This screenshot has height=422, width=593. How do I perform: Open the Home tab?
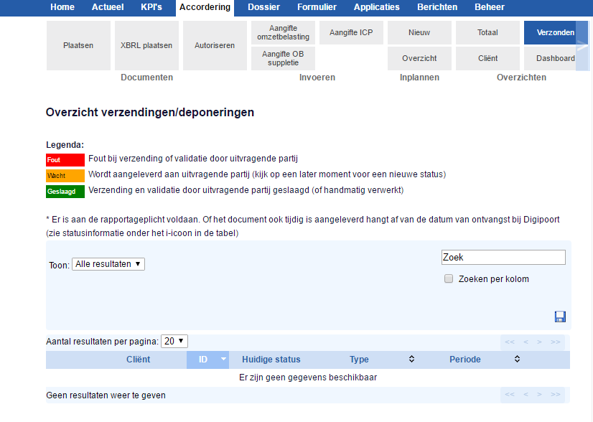click(x=62, y=7)
